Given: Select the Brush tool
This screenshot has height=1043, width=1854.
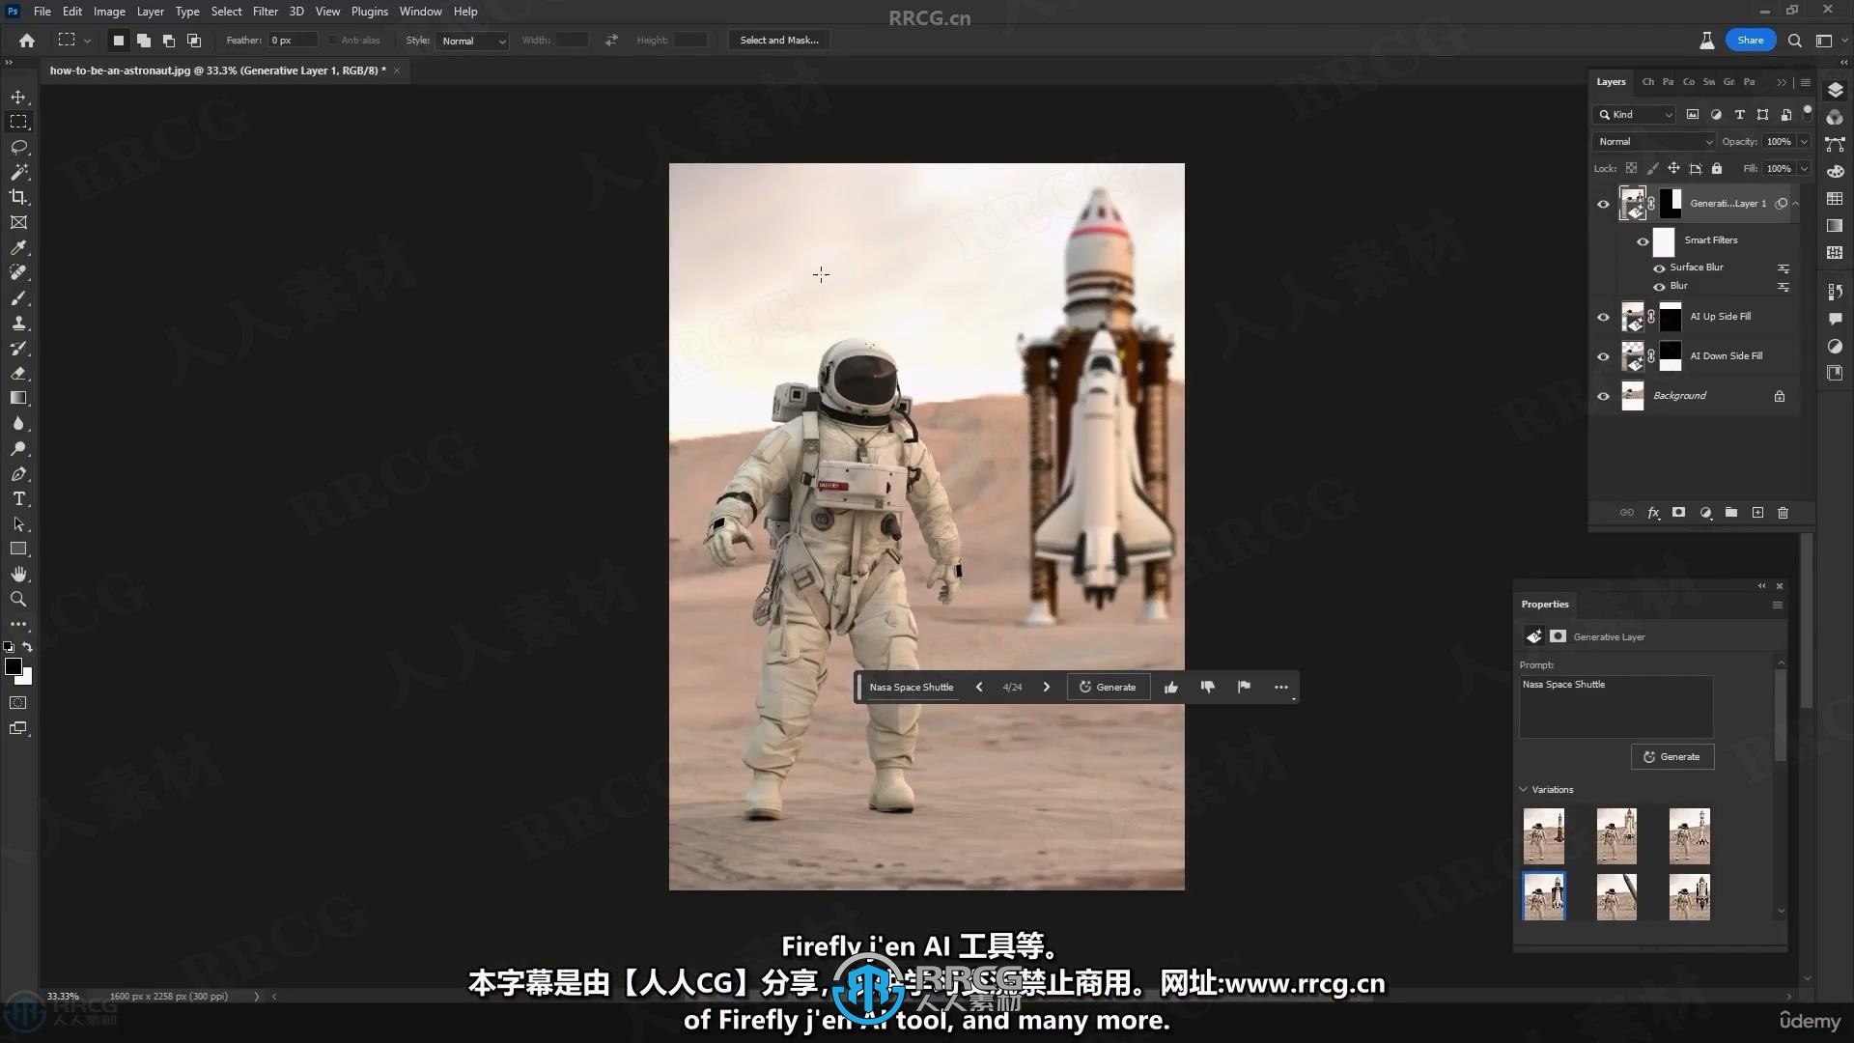Looking at the screenshot, I should pyautogui.click(x=18, y=297).
